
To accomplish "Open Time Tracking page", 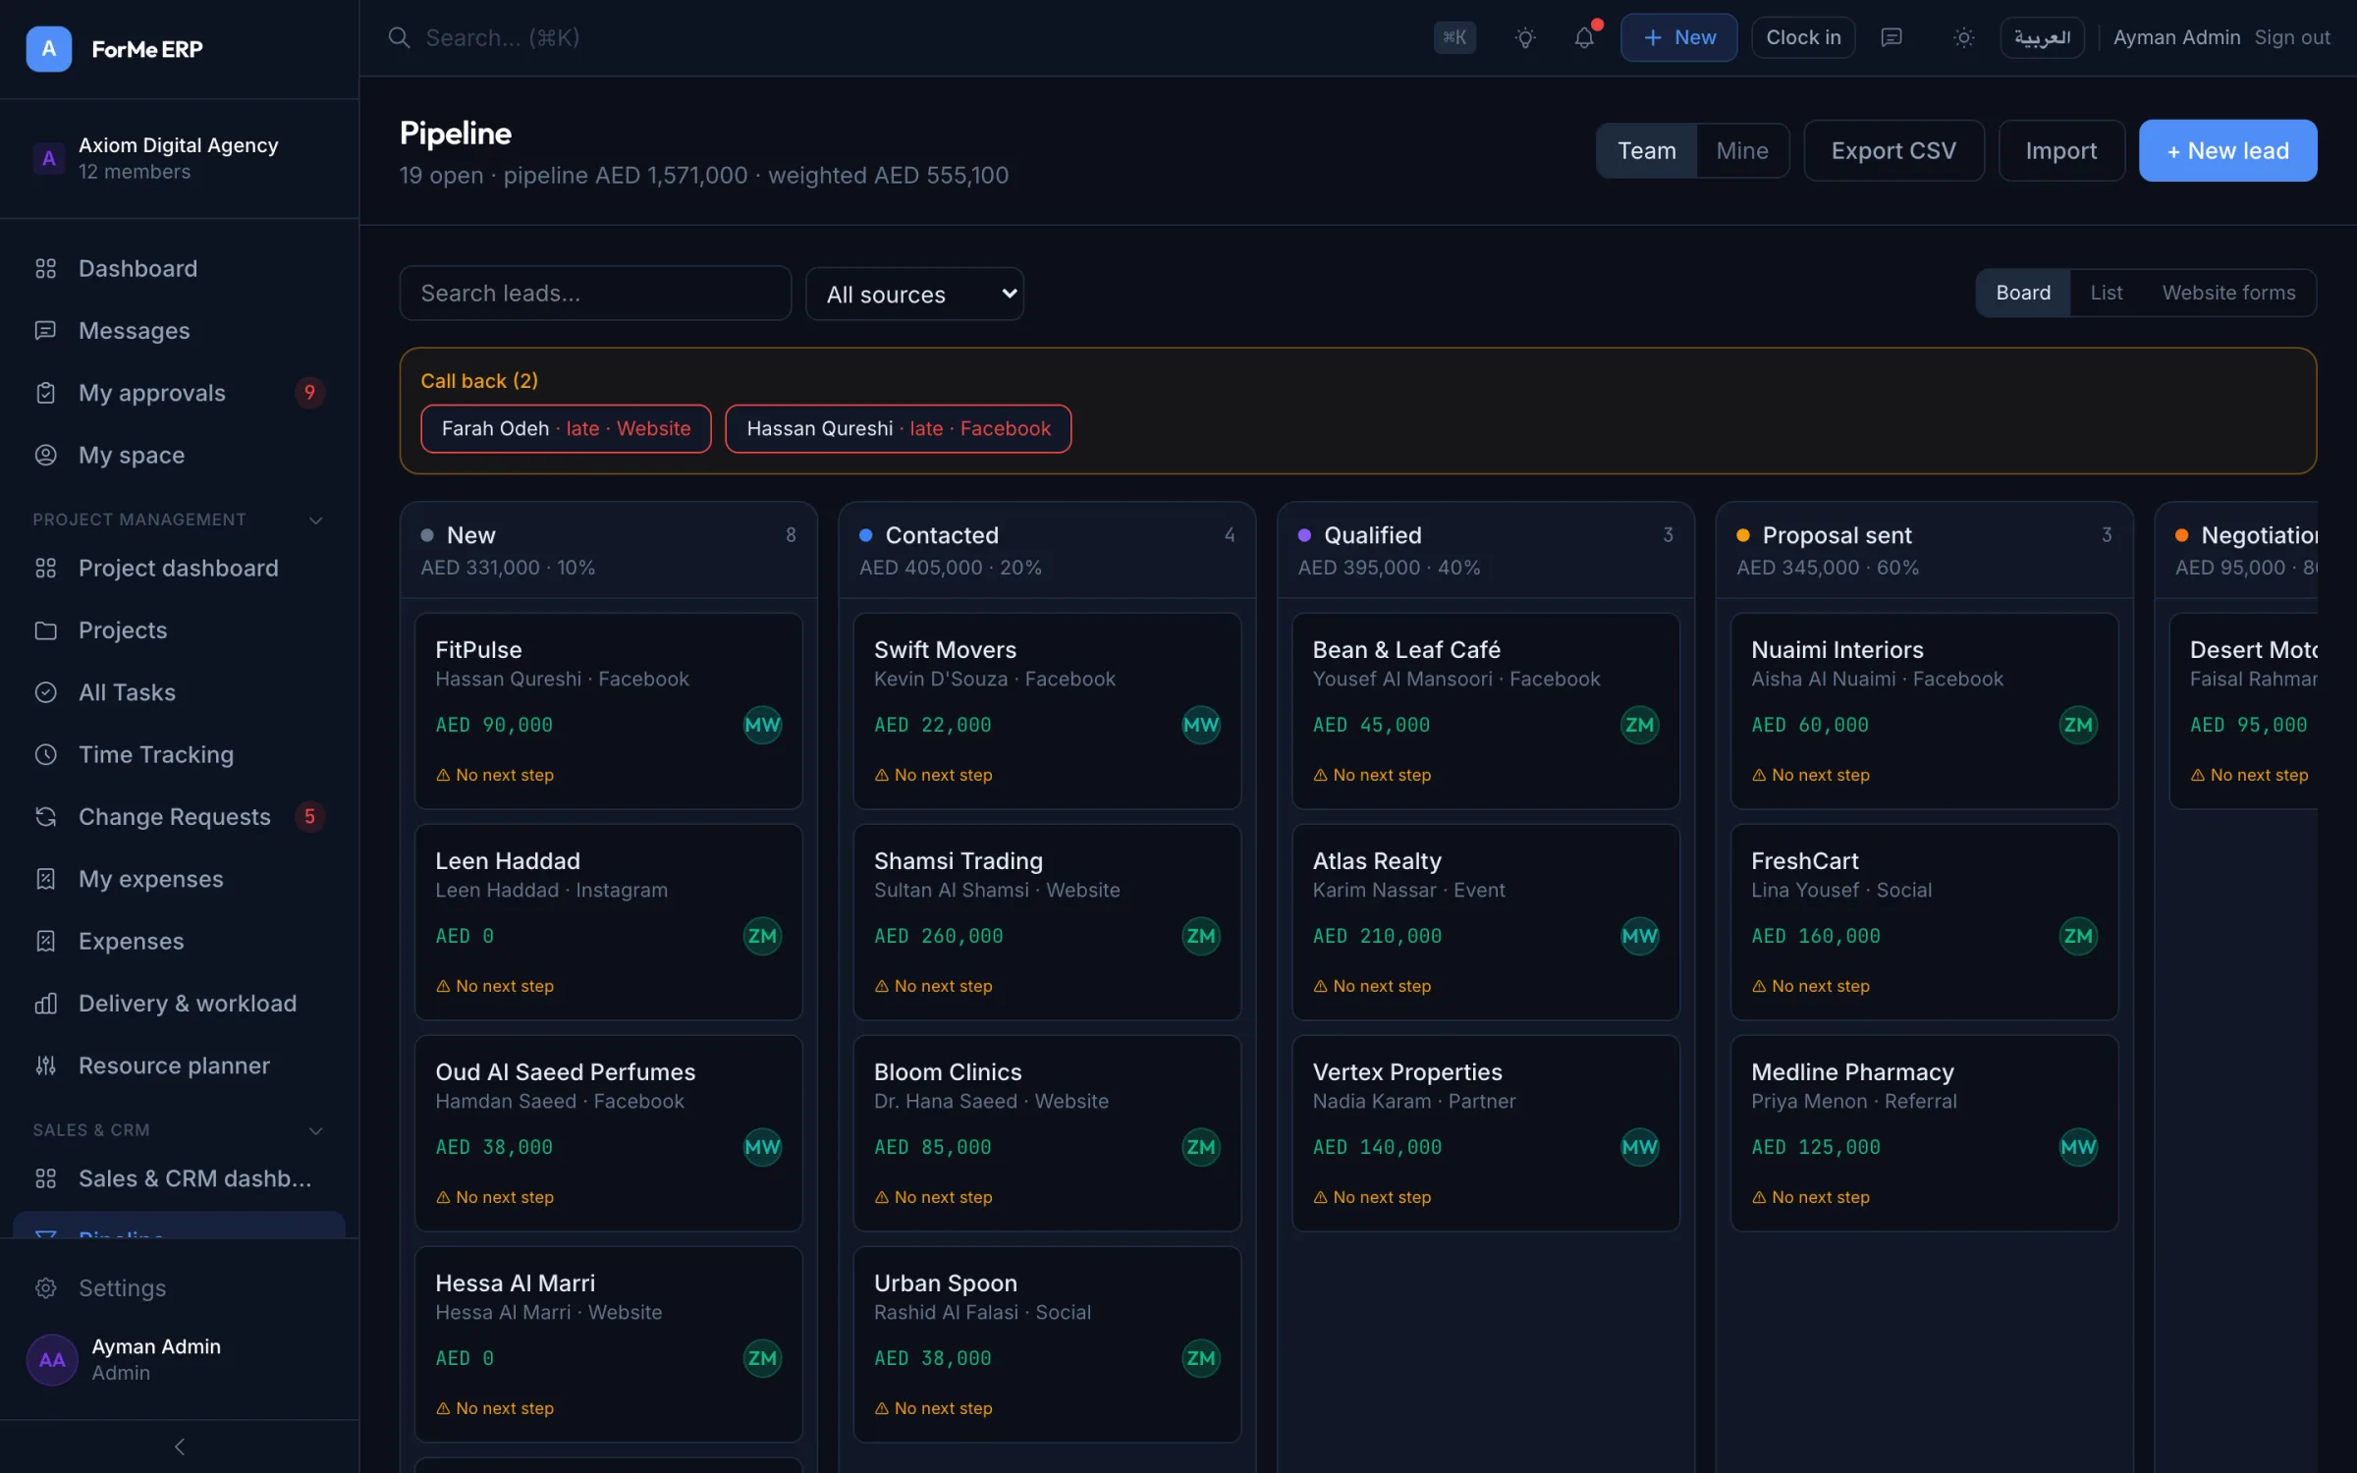I will coord(179,754).
